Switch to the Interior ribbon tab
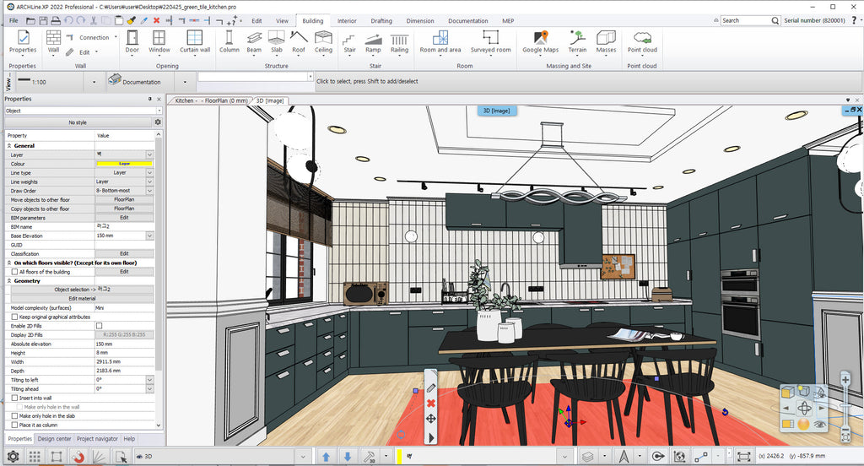This screenshot has height=466, width=864. tap(347, 21)
